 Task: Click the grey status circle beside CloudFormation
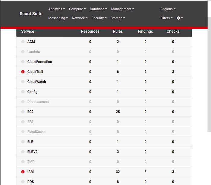23,62
